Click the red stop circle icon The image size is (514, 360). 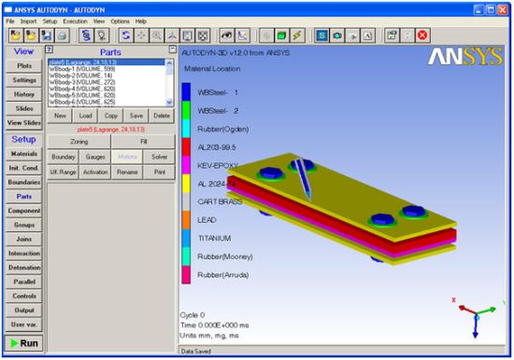pos(422,35)
